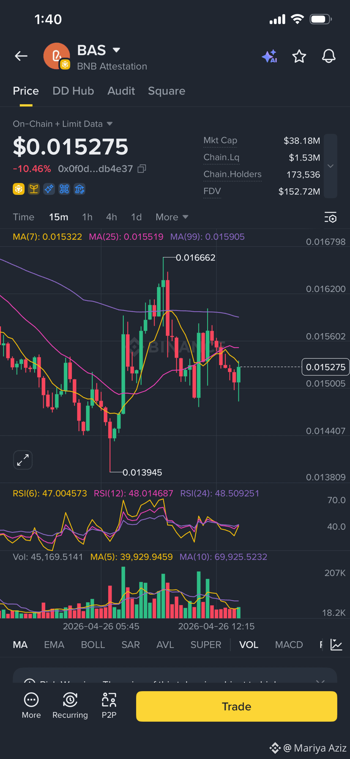Tap the BAS token logo
The image size is (350, 759).
click(57, 56)
